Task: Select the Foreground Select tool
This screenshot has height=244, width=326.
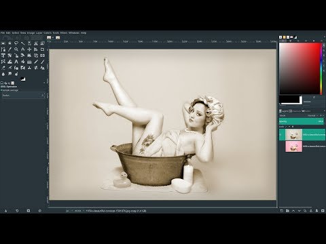Action: coord(42,43)
